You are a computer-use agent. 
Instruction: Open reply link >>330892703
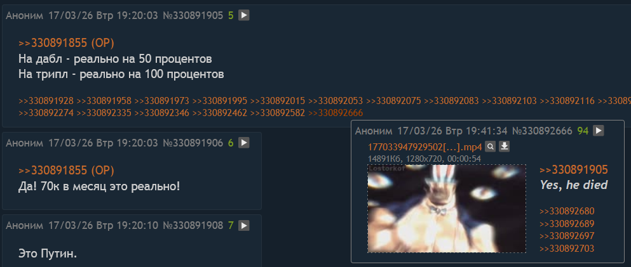pyautogui.click(x=567, y=249)
